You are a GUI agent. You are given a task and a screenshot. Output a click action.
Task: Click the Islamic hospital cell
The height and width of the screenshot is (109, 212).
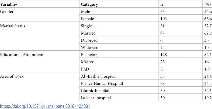(95, 90)
